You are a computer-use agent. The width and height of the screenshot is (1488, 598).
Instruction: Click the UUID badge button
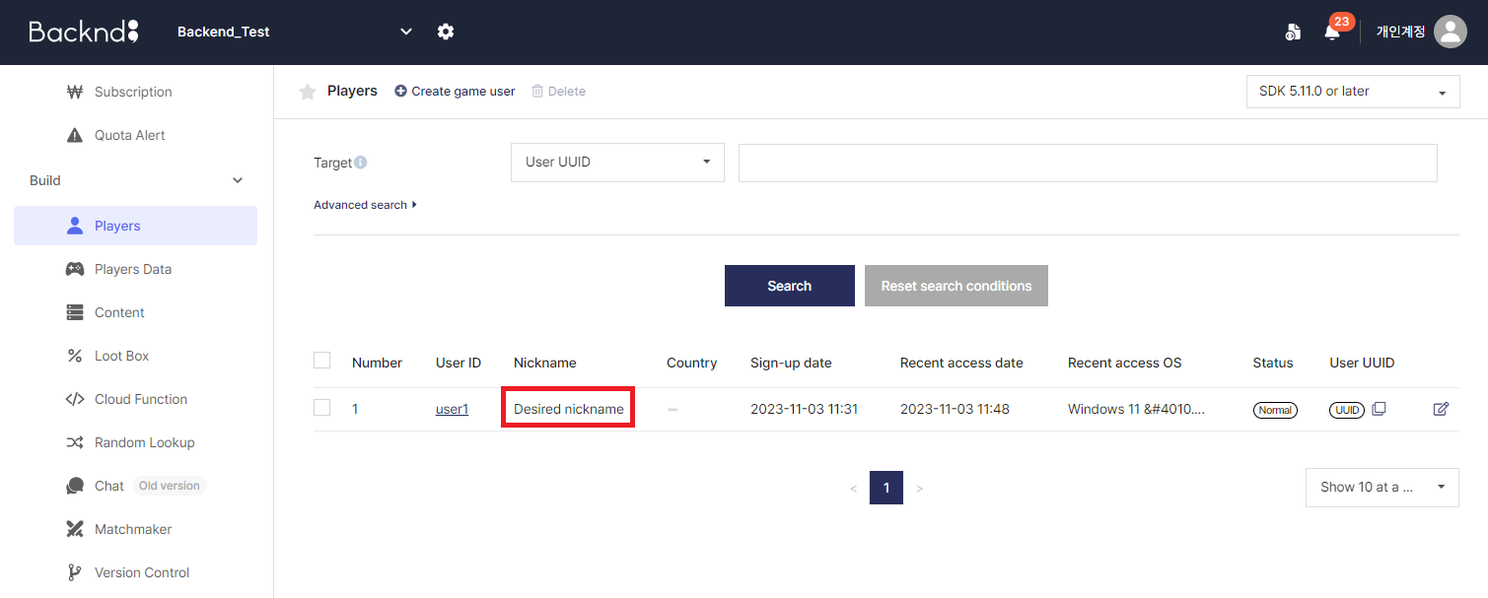[x=1347, y=410]
